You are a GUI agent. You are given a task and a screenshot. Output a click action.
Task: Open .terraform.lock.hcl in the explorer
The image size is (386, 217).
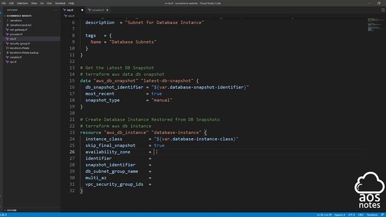click(21, 25)
